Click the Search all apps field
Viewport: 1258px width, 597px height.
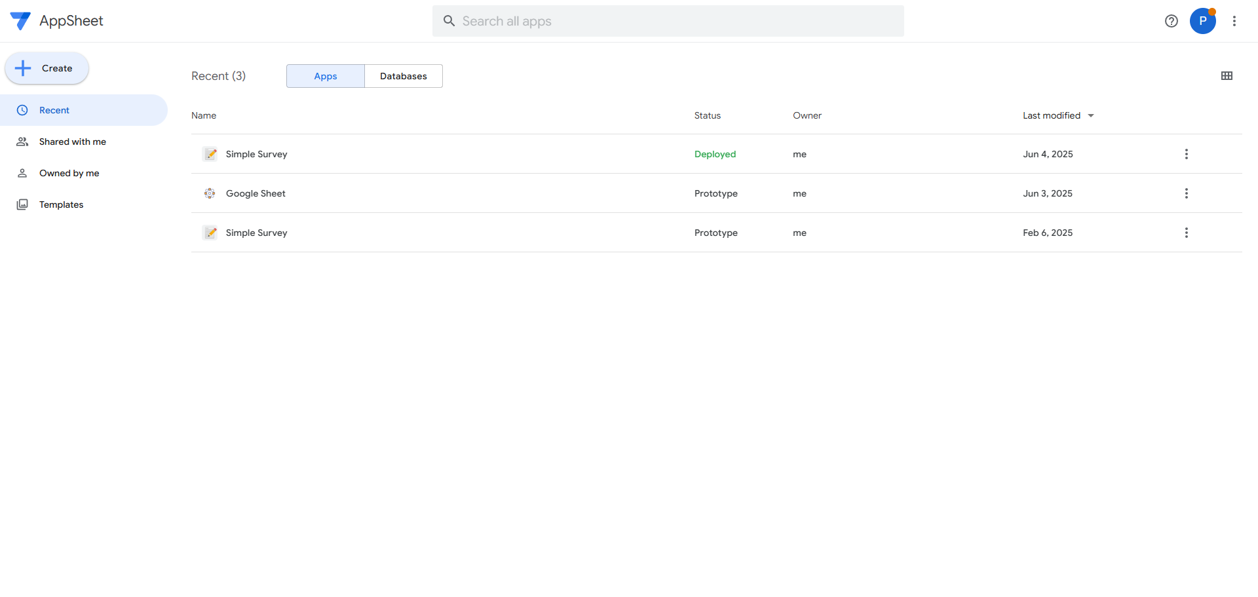tap(668, 21)
